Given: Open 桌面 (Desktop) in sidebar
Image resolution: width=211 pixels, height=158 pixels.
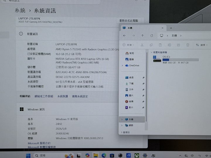Looking at the screenshot, I should pos(129,78).
